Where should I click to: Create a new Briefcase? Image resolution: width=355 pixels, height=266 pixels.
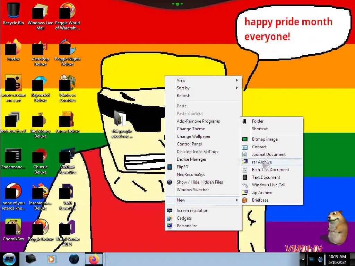(272, 200)
